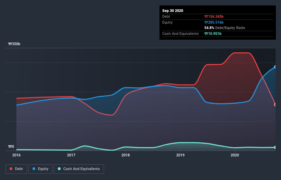281x180 pixels.
Task: Click the 2019 x-axis label
Action: tap(180, 155)
